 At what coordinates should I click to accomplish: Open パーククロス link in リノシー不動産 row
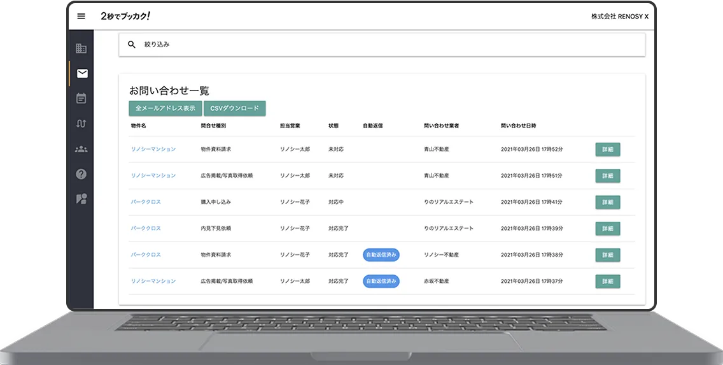146,255
